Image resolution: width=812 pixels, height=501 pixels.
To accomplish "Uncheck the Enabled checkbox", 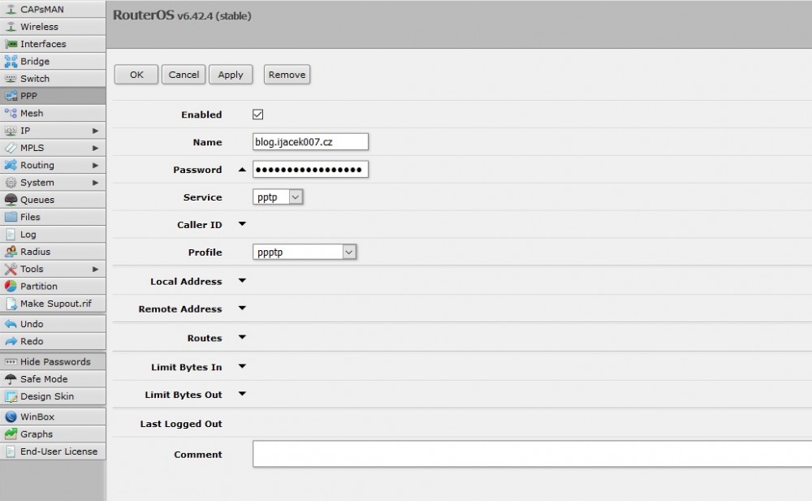I will [x=258, y=114].
